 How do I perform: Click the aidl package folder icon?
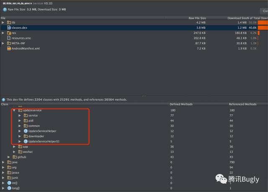click(26, 121)
